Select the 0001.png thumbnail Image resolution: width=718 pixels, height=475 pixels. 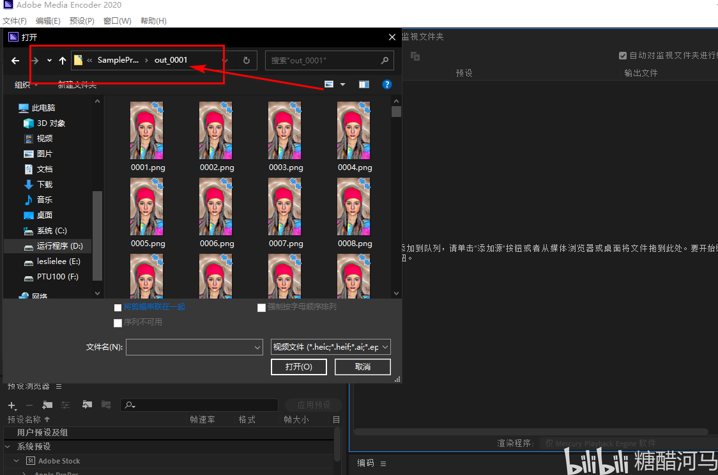147,130
